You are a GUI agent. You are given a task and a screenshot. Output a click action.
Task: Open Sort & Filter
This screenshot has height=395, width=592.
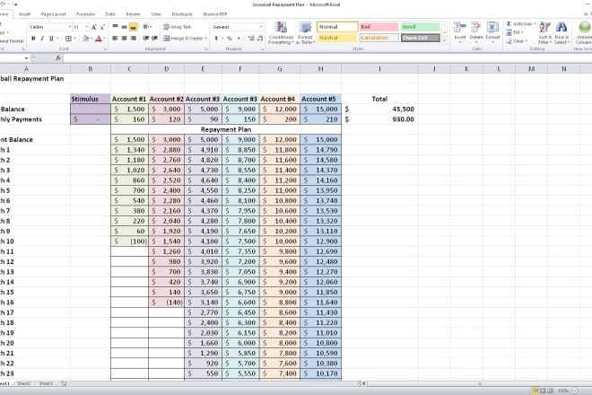pyautogui.click(x=544, y=33)
